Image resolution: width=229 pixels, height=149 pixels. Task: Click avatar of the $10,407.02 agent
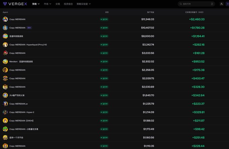point(5,28)
